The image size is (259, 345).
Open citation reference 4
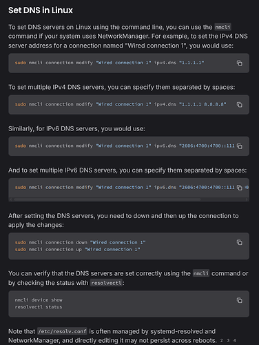[234, 340]
